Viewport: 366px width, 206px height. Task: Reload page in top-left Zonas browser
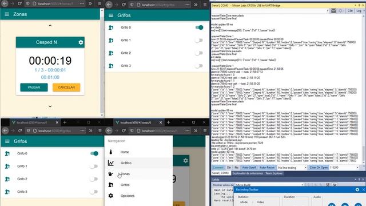tap(20, 4)
